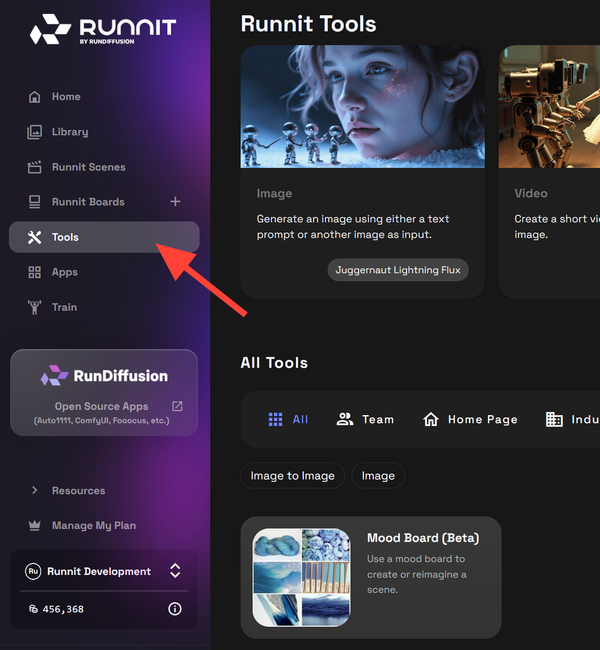Image resolution: width=600 pixels, height=650 pixels.
Task: Click the plus next to Runnit Boards
Action: coord(175,202)
